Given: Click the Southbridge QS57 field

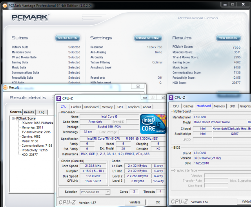Looking at the screenshot, I should pyautogui.click(x=232, y=134).
